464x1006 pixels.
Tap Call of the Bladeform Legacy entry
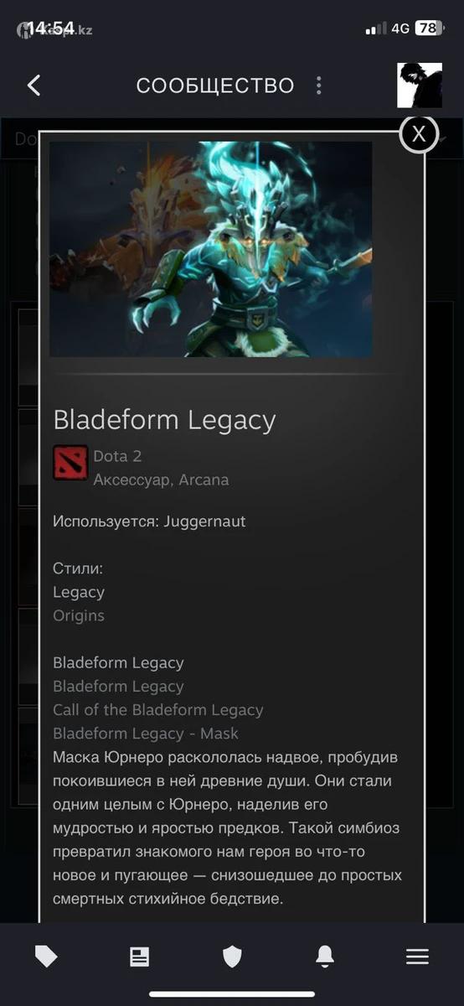[158, 710]
